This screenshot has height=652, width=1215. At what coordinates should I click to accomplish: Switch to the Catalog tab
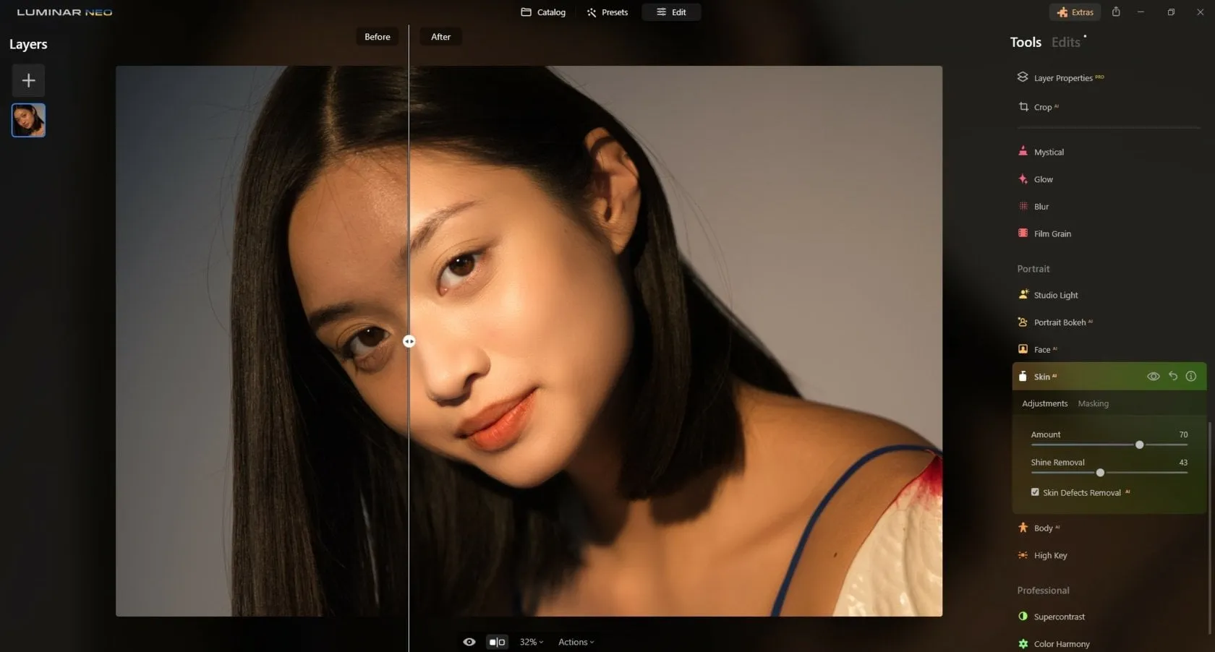pyautogui.click(x=542, y=12)
